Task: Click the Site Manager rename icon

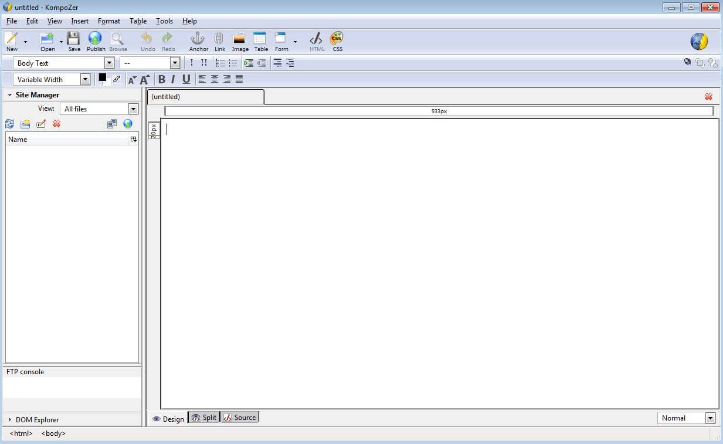Action: (x=41, y=124)
